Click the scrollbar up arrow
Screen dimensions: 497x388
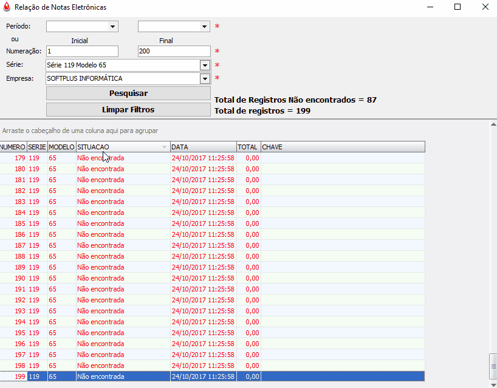493,124
